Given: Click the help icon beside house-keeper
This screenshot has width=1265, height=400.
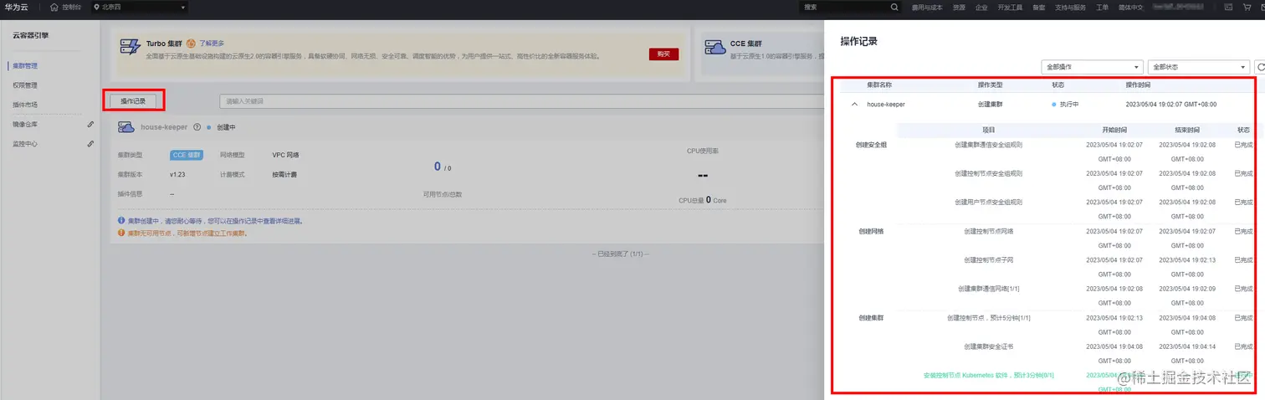Looking at the screenshot, I should [197, 127].
